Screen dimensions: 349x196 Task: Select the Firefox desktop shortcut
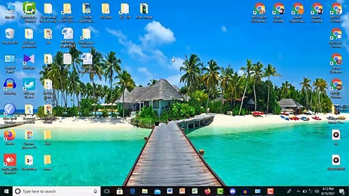10,137
